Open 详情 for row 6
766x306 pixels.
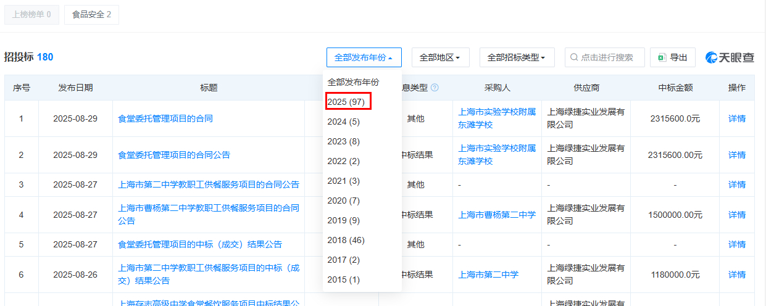tap(737, 275)
